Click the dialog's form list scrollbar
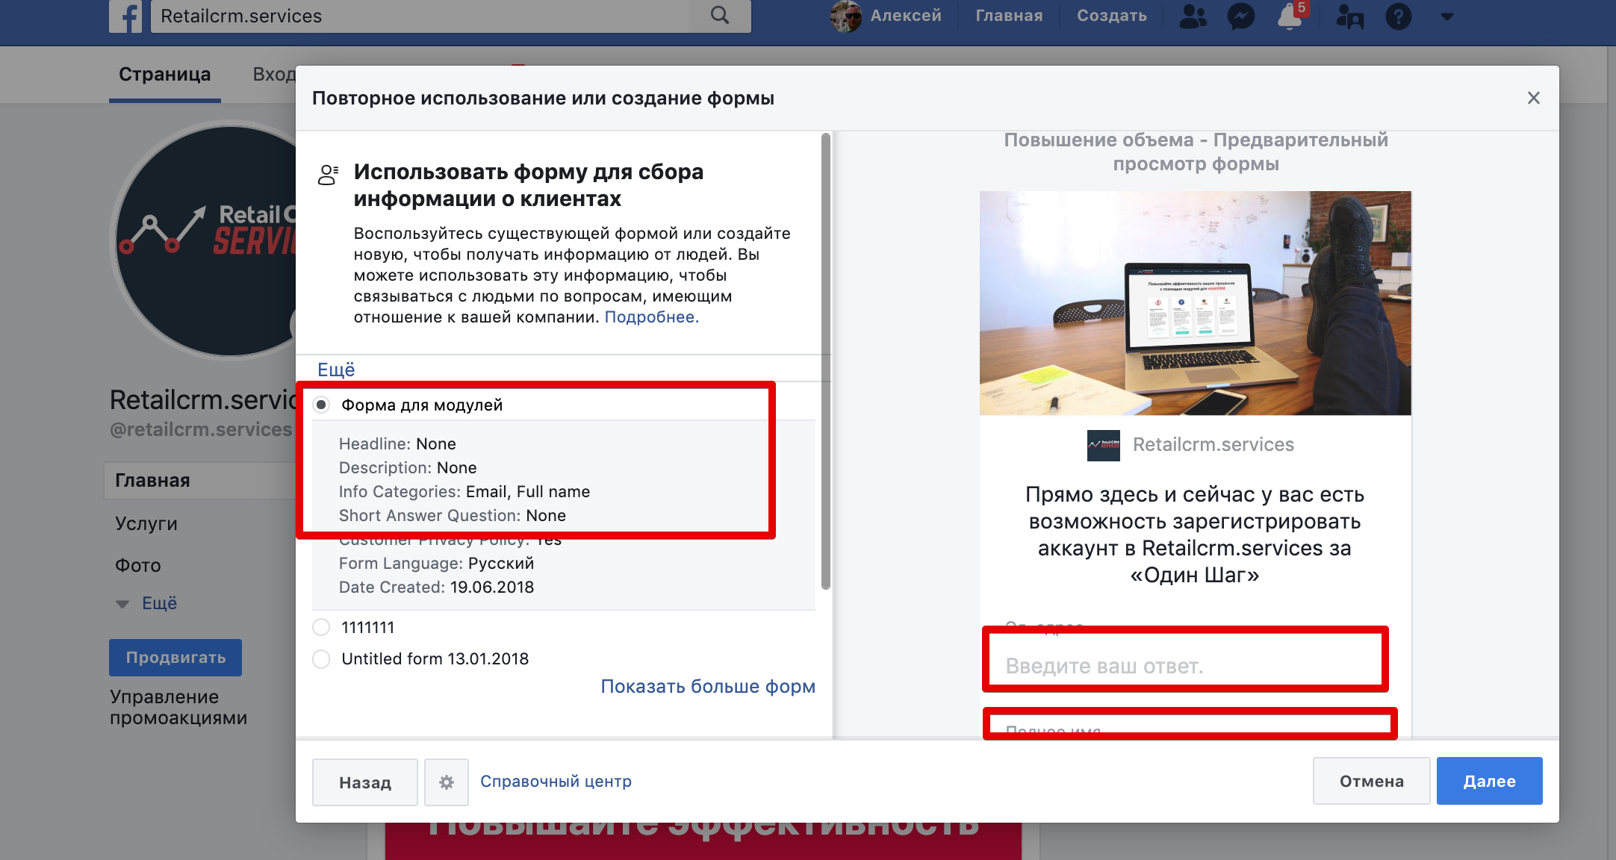Image resolution: width=1616 pixels, height=860 pixels. [x=826, y=361]
